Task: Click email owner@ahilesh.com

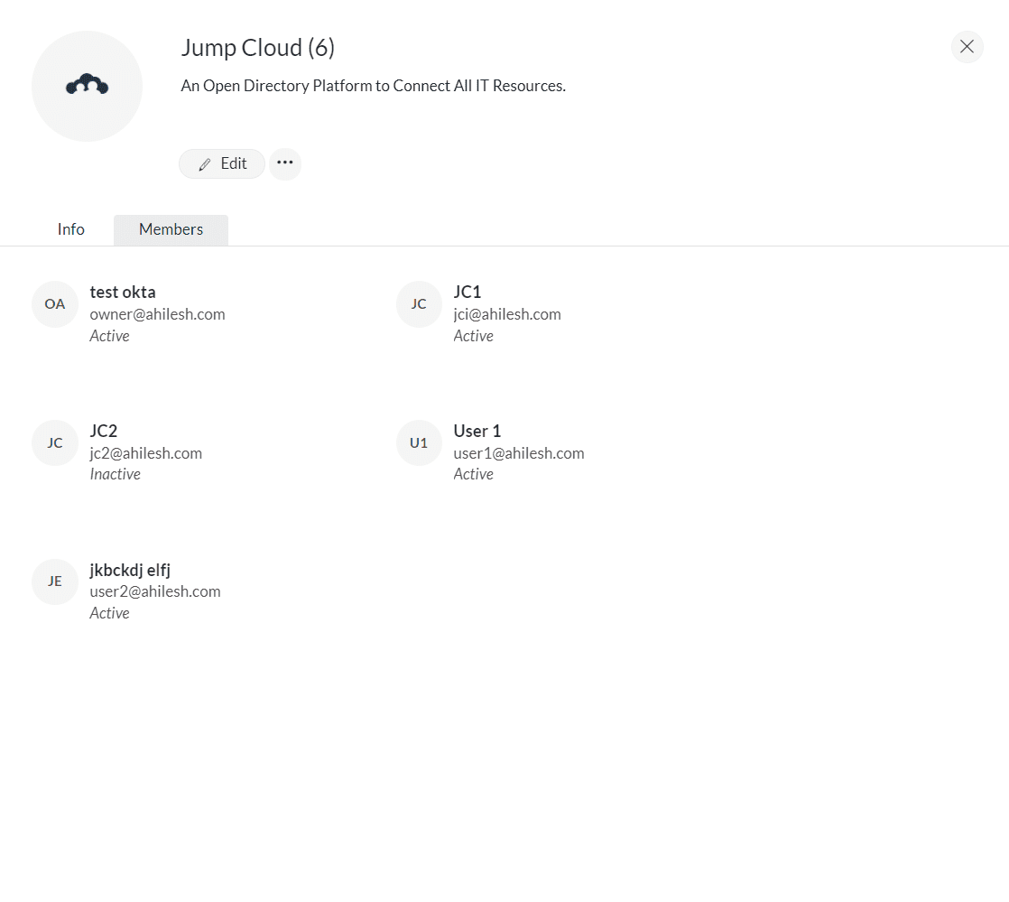Action: (157, 314)
